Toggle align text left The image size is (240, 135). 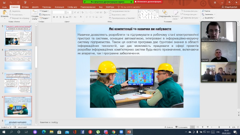tap(87, 17)
